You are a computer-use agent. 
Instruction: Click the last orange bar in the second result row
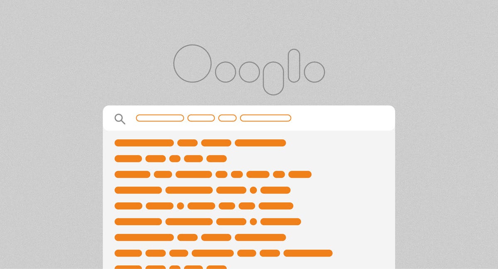pos(217,159)
